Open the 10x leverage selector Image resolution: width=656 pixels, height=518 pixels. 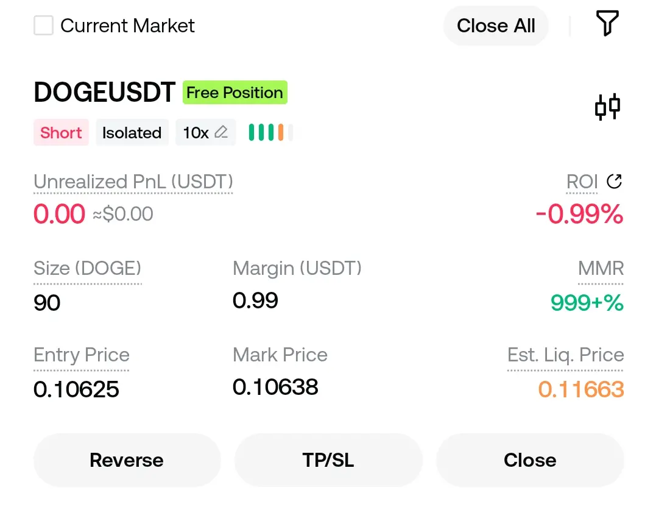coord(196,133)
